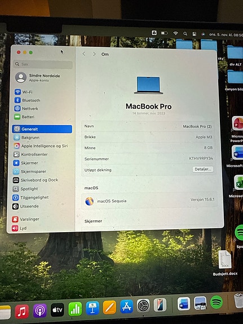This screenshot has height=324, width=243.
Task: Click the forward chevron next to Om
Action: click(x=94, y=54)
